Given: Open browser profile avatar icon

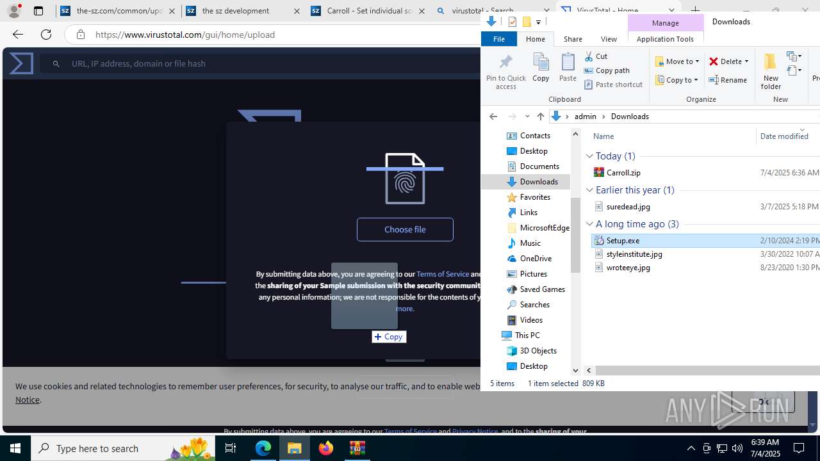Looking at the screenshot, I should click(14, 11).
